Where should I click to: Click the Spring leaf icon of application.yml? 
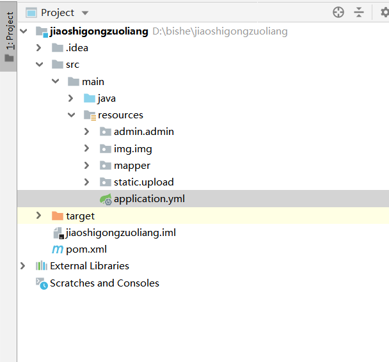pyautogui.click(x=106, y=200)
